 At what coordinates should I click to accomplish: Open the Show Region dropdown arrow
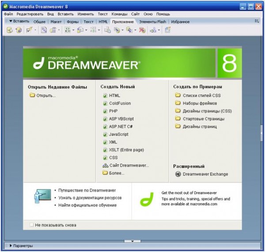click(59, 30)
